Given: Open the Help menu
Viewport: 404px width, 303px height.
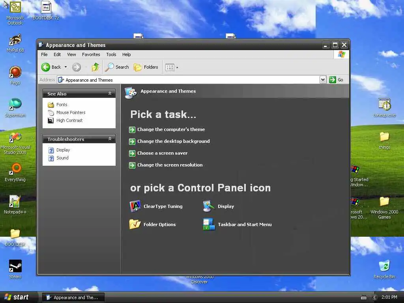Looking at the screenshot, I should tap(127, 54).
